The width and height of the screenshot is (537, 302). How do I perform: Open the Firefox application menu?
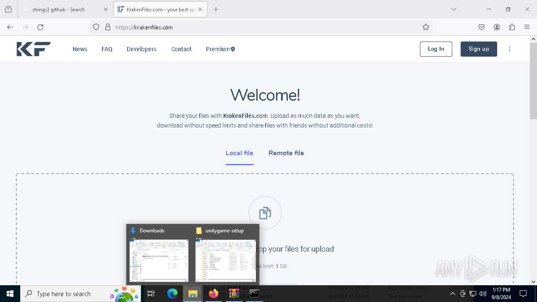pyautogui.click(x=527, y=27)
